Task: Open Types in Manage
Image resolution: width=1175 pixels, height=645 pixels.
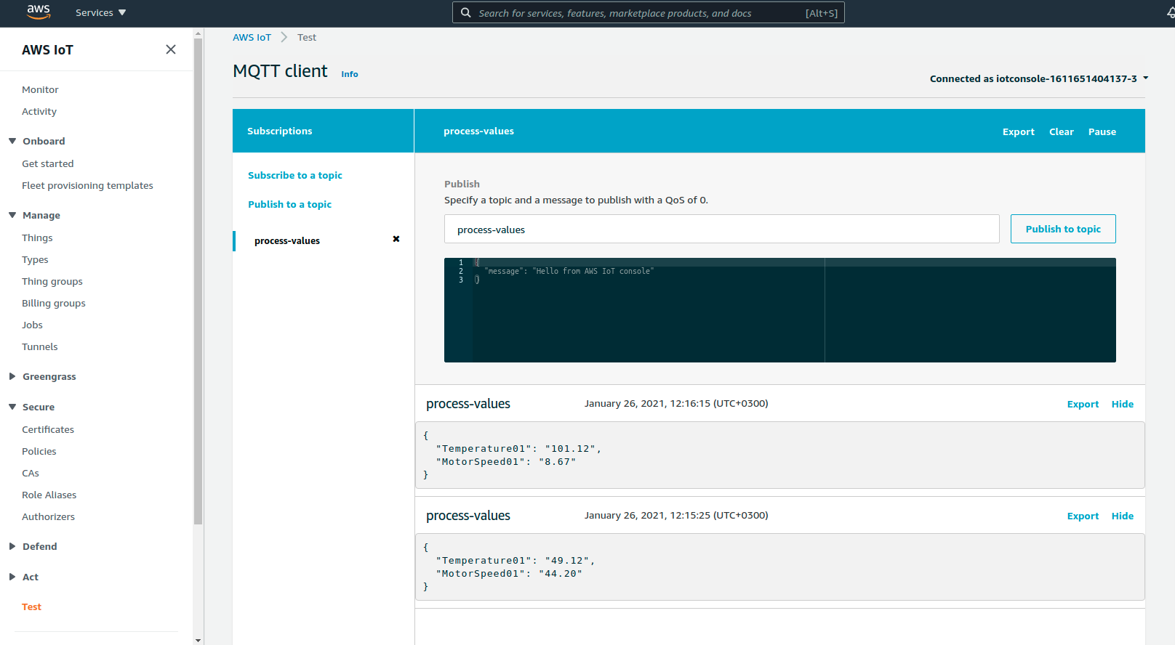Action: click(35, 259)
